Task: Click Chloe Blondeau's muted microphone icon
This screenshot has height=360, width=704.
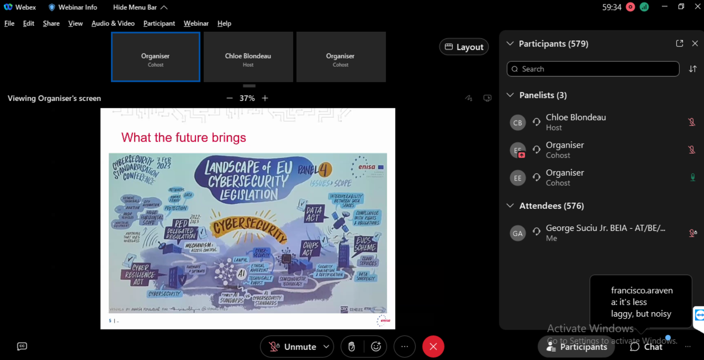Action: click(x=692, y=122)
